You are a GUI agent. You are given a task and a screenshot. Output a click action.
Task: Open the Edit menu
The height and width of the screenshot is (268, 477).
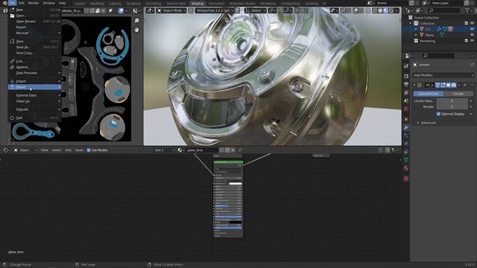22,3
